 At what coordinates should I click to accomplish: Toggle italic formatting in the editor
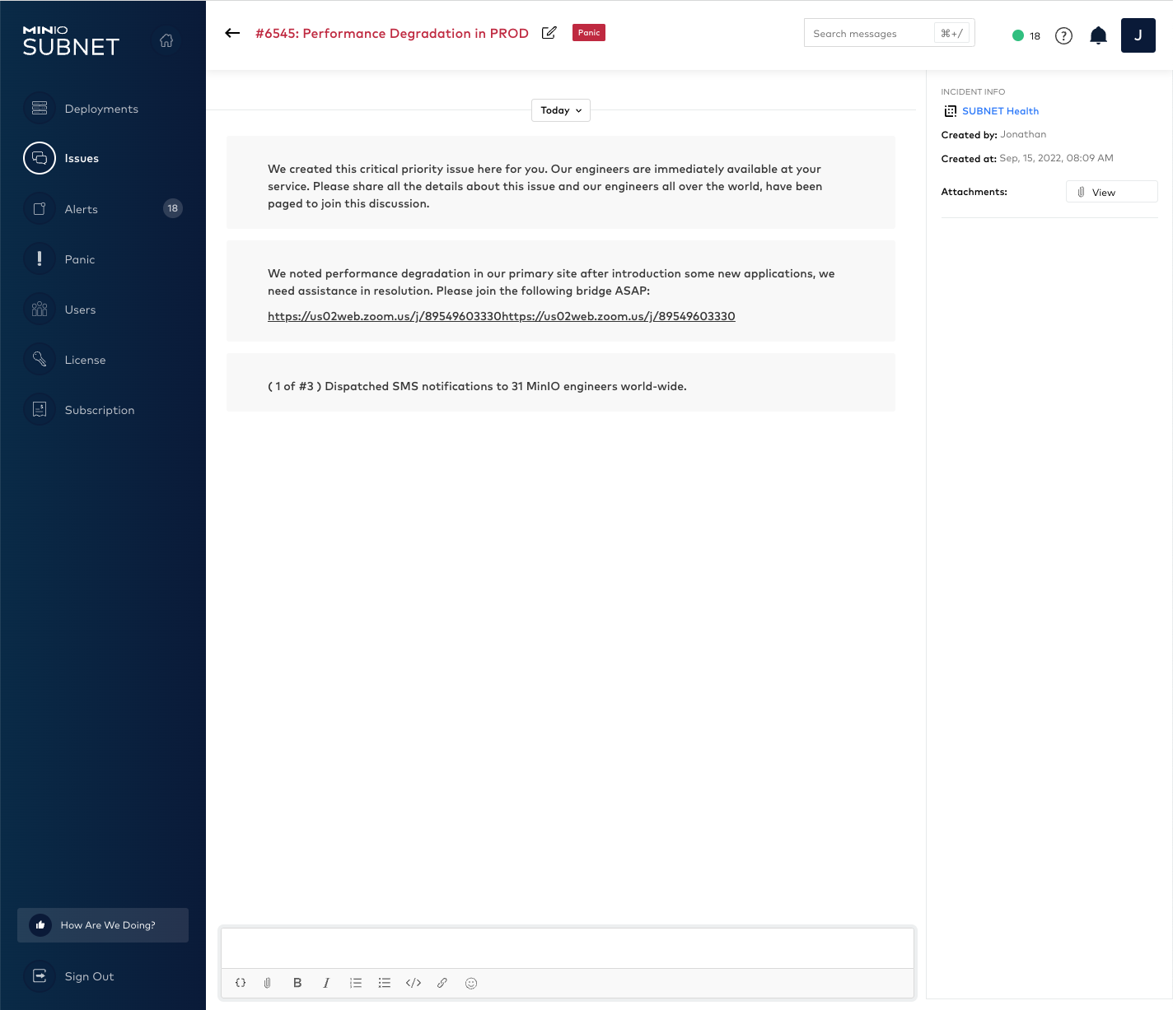point(326,983)
